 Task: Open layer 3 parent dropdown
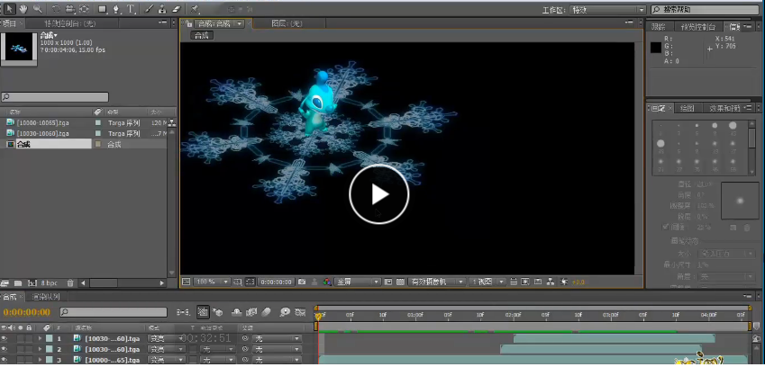[277, 360]
